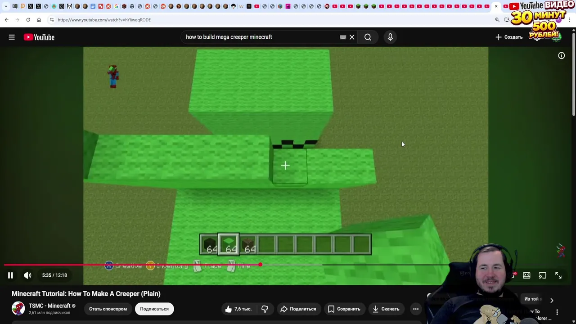Go to YouTube home via logo
The width and height of the screenshot is (576, 324).
39,37
